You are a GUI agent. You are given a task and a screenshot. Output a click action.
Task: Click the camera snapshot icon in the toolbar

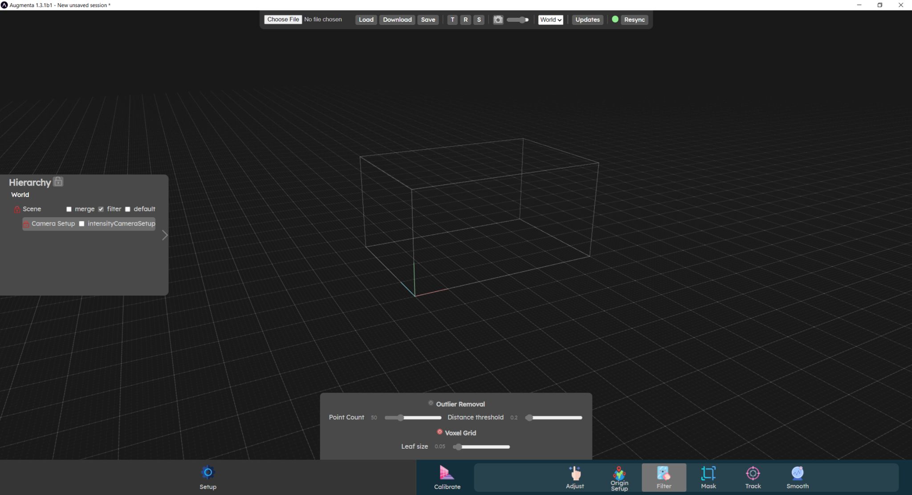click(498, 20)
